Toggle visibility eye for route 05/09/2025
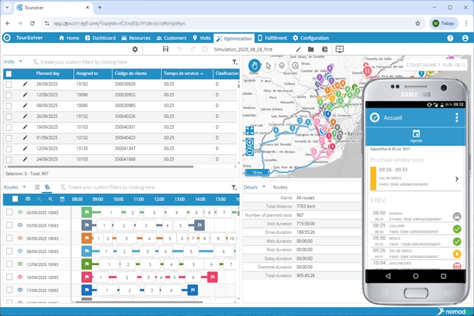The width and height of the screenshot is (474, 316). click(x=20, y=238)
